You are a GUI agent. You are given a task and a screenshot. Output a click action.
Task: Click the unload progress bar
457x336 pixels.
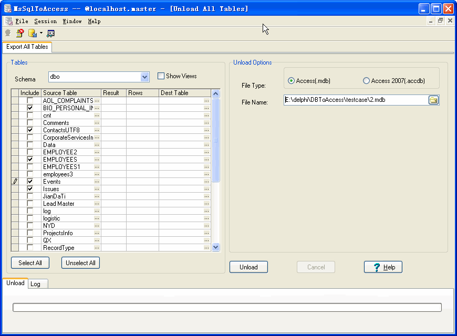(227, 308)
